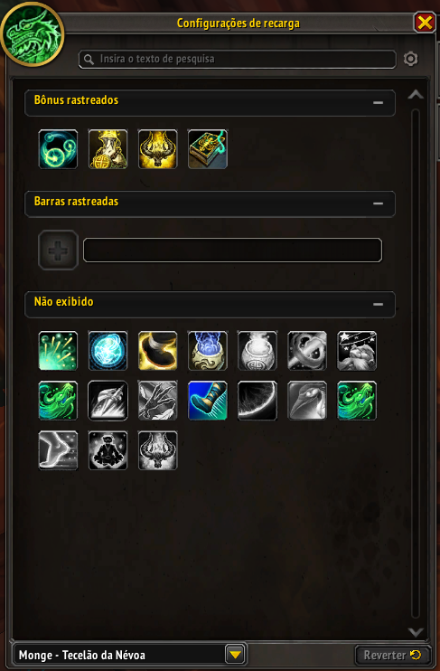Click the green fireworks spell icon
440x671 pixels.
(x=58, y=351)
